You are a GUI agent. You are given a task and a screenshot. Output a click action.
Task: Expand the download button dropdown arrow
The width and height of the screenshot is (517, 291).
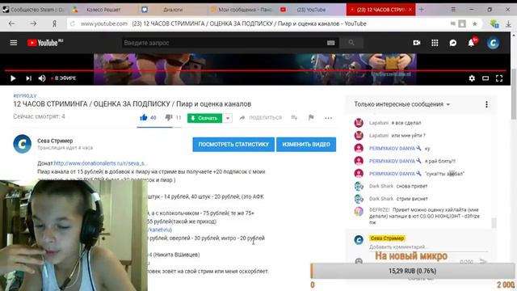228,118
